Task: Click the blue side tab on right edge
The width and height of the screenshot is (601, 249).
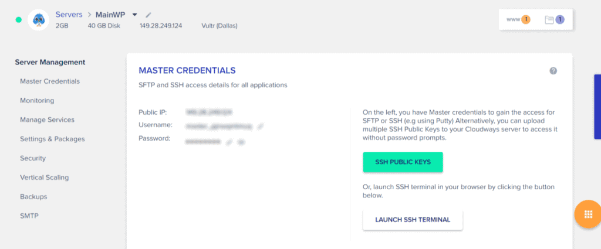Action: 597,106
